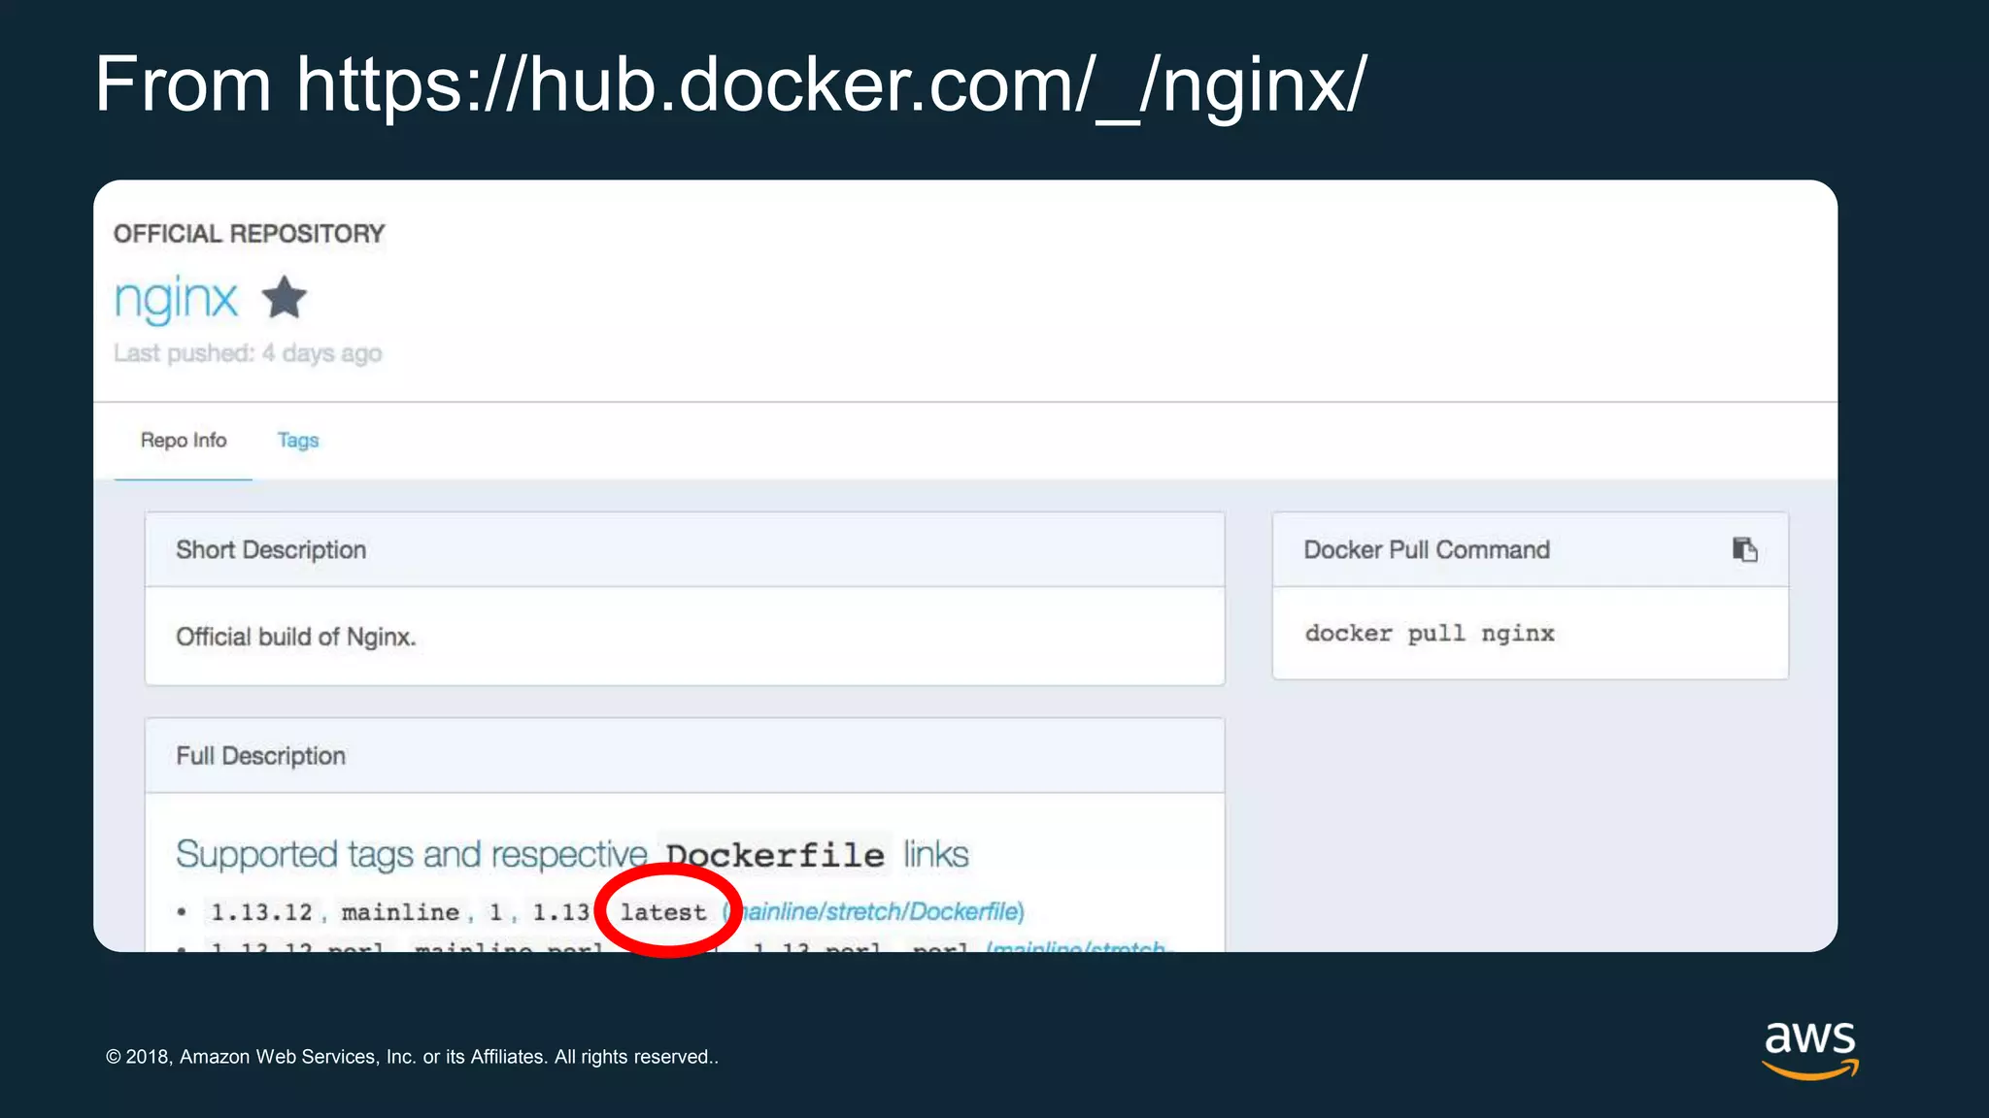Screen dimensions: 1989x1118
Task: Switch to the Repo Info tab
Action: pos(184,441)
